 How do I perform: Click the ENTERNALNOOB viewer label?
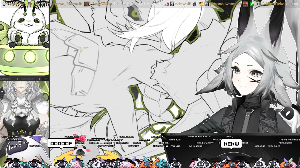[x=15, y=140]
